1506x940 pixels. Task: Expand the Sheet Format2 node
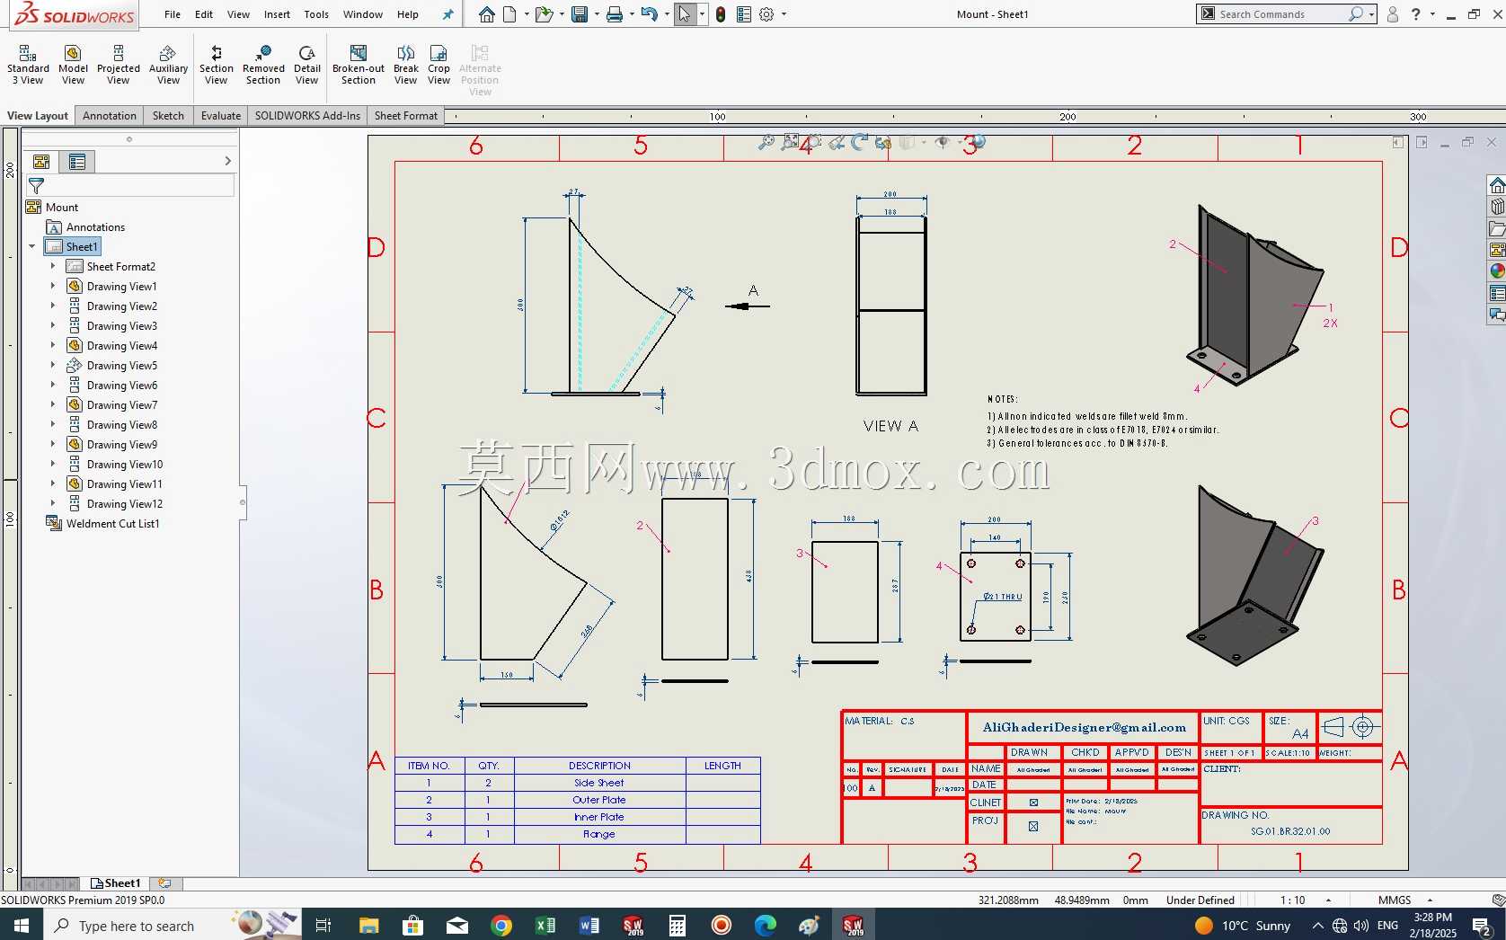coord(52,266)
